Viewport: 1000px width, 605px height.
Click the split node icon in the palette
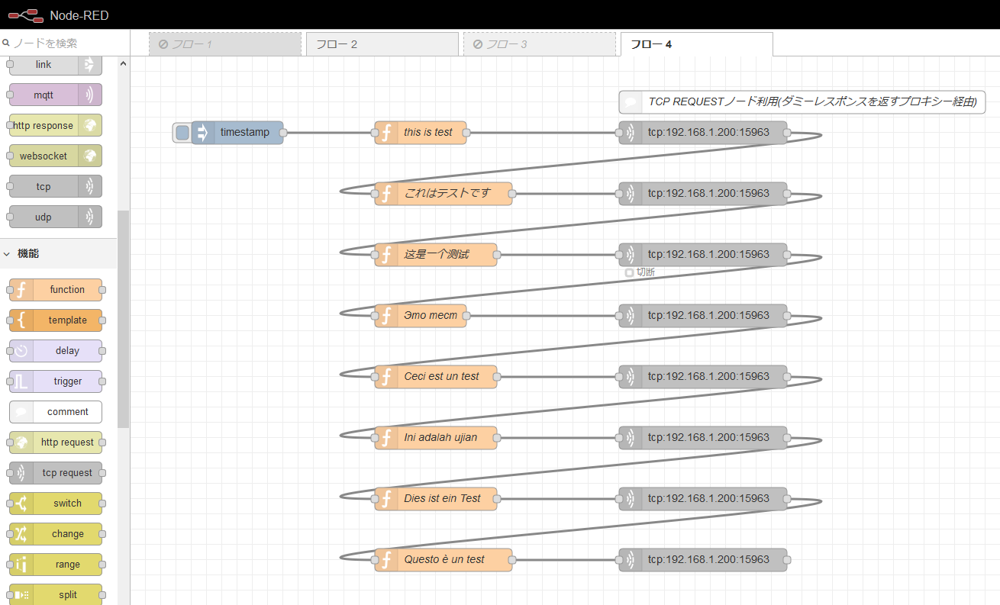point(21,594)
